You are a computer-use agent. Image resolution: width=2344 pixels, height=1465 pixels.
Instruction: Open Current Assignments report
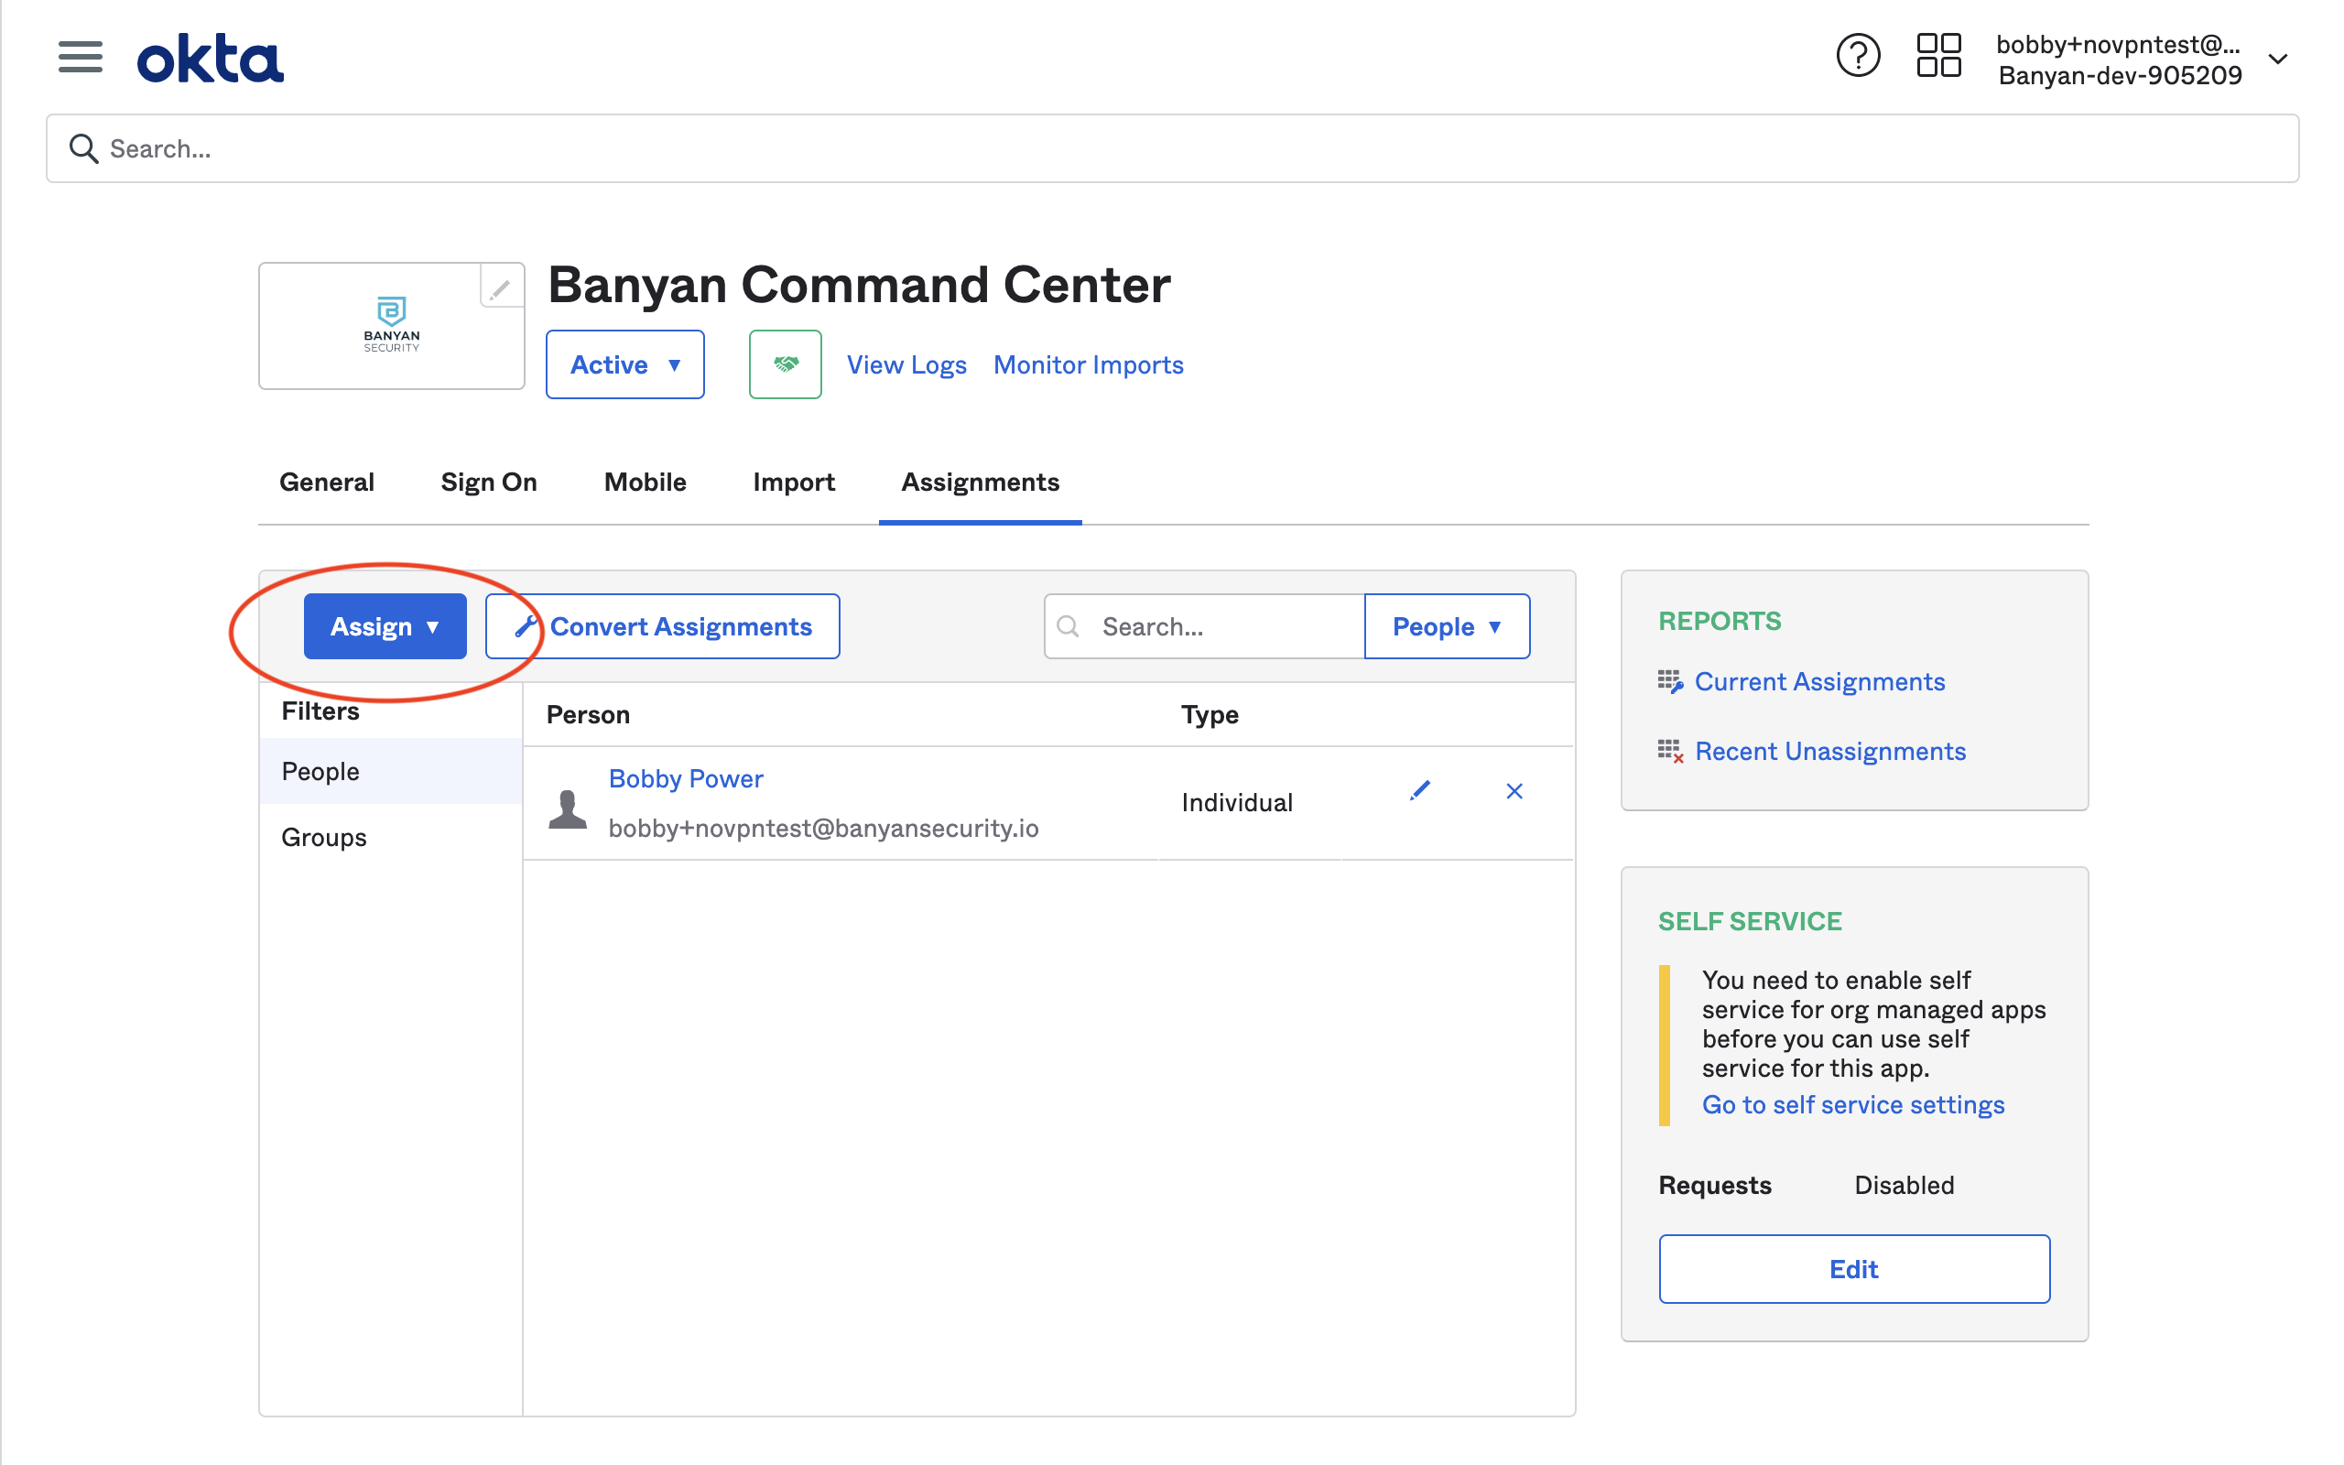tap(1819, 681)
